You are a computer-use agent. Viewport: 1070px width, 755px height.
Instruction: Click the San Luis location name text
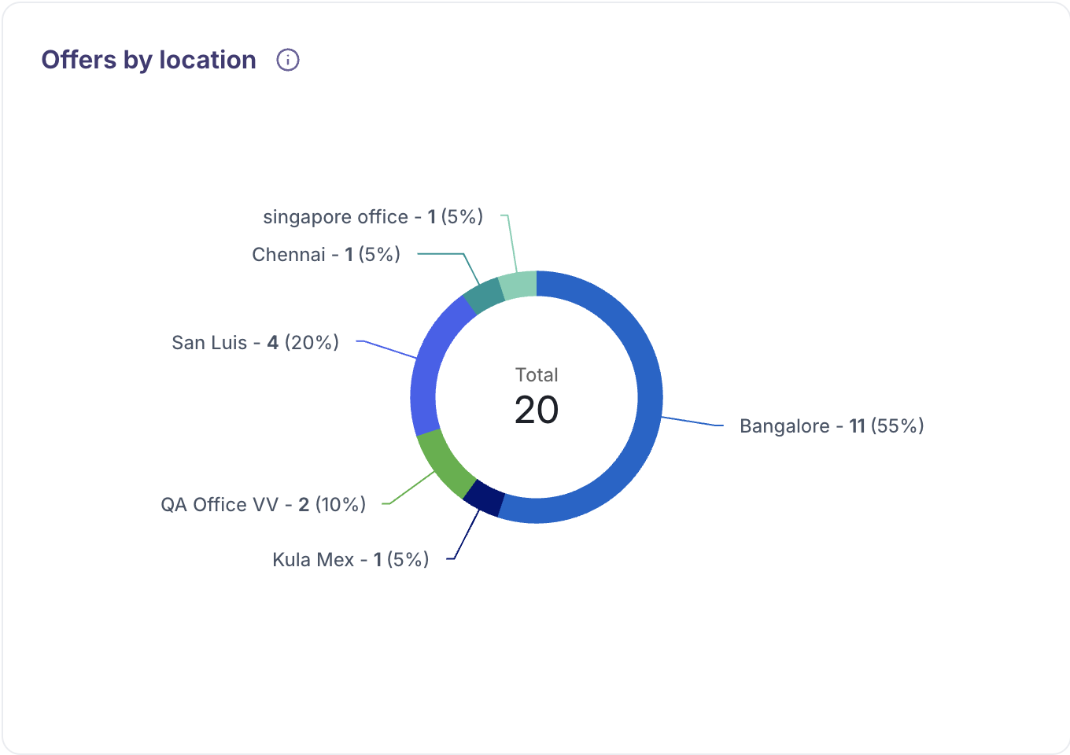(209, 343)
